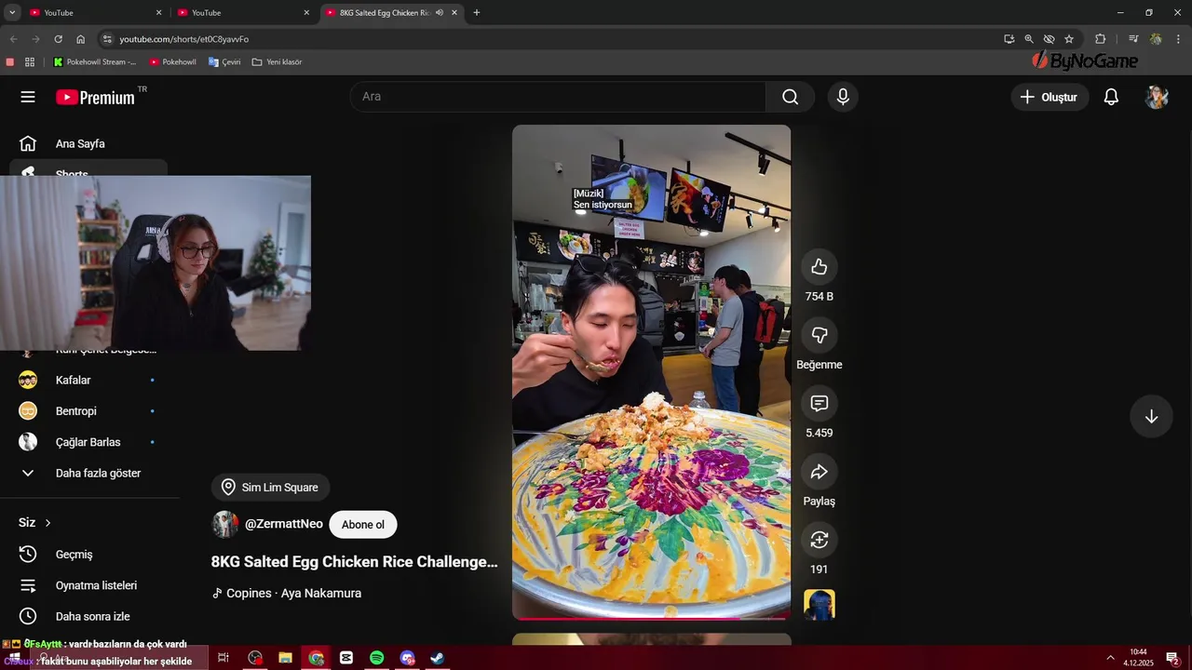This screenshot has height=670, width=1192.
Task: Open the Pokehowll Stream bookmark
Action: pyautogui.click(x=94, y=62)
